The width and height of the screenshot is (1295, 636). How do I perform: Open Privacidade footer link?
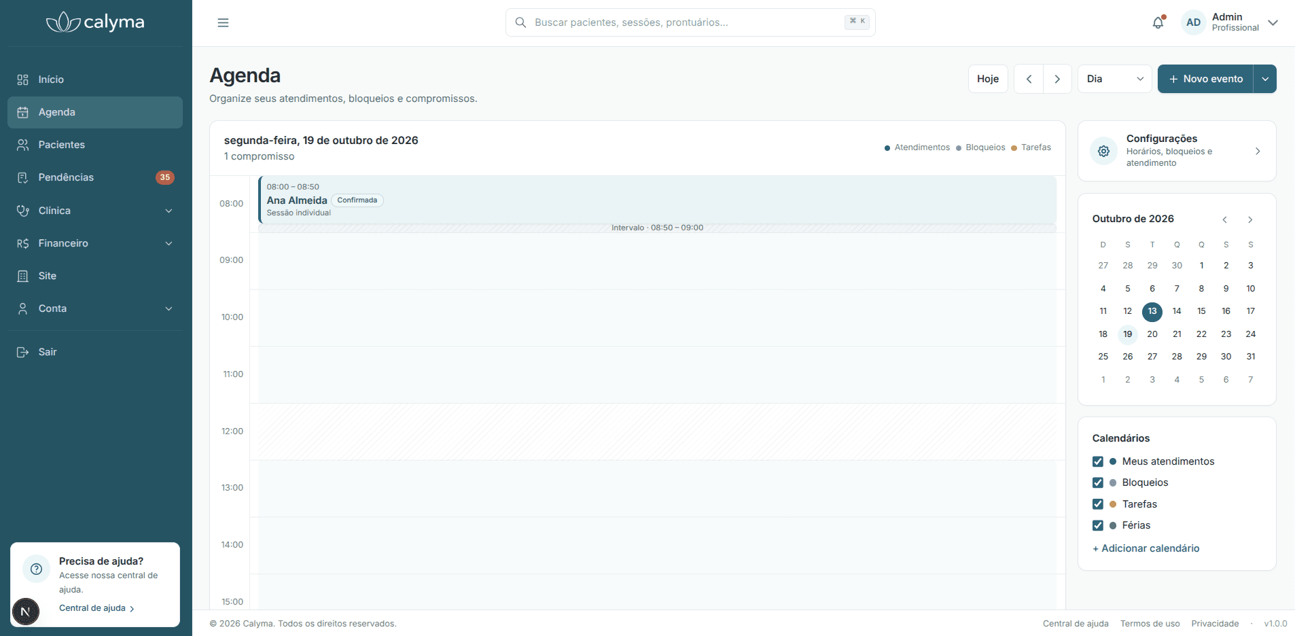coord(1215,624)
